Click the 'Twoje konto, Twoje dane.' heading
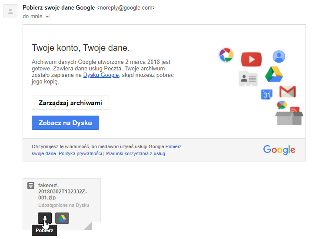329x239 pixels. pyautogui.click(x=81, y=48)
